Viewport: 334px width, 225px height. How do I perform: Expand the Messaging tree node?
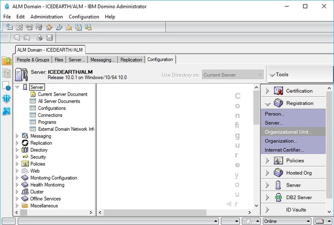(17, 136)
